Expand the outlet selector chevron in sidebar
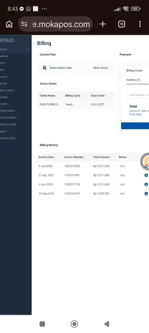149x333 pixels. pos(28,50)
